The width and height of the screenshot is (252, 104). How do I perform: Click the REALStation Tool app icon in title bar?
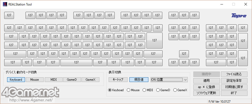point(5,4)
